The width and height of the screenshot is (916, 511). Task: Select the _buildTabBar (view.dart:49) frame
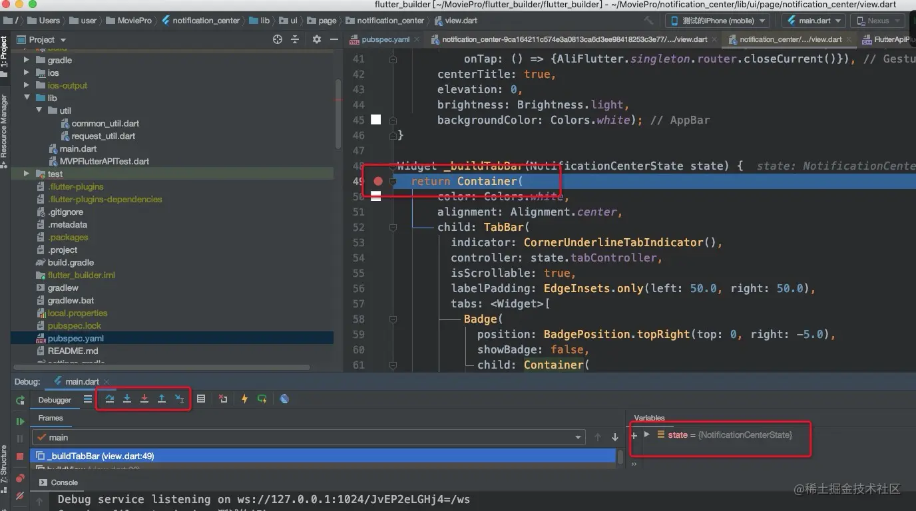[324, 456]
